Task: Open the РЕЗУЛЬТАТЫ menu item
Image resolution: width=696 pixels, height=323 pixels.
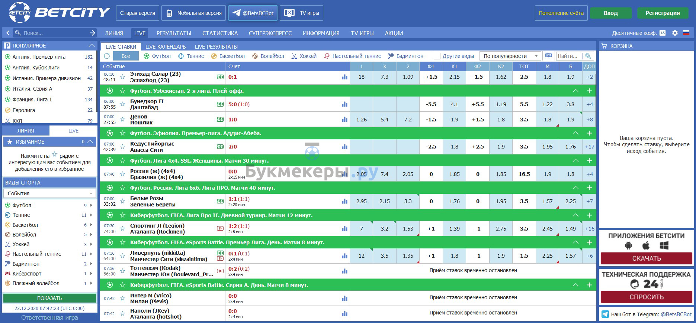Action: (x=174, y=33)
